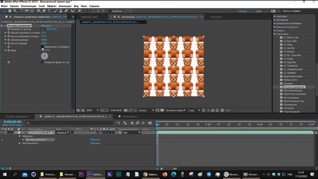Viewport: 318px width, 179px height.
Task: Select the Hand tool
Action: pyautogui.click(x=9, y=11)
